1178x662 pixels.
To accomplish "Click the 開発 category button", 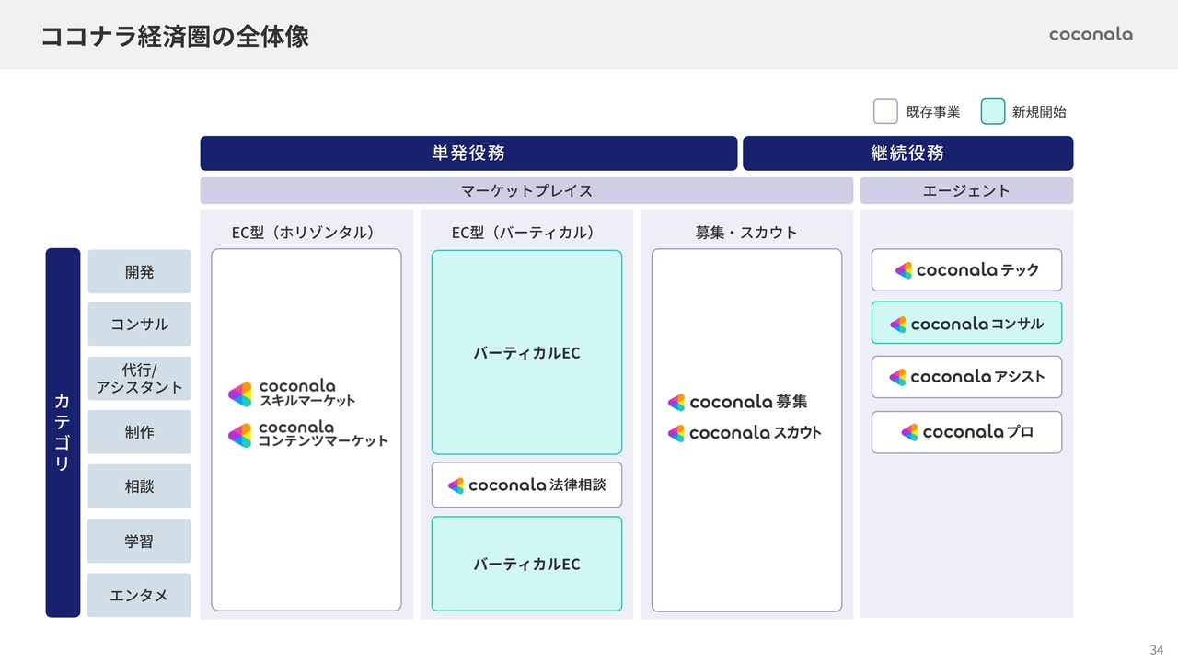I will coord(140,272).
